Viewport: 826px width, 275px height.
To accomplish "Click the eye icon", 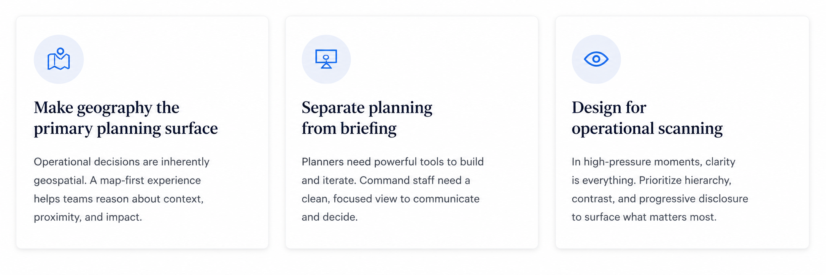I will pos(596,59).
